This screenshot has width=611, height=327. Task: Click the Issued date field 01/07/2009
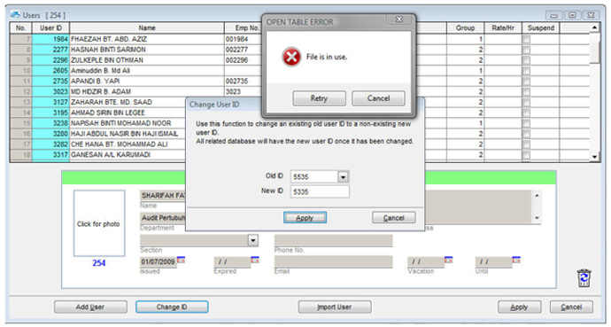pyautogui.click(x=159, y=262)
